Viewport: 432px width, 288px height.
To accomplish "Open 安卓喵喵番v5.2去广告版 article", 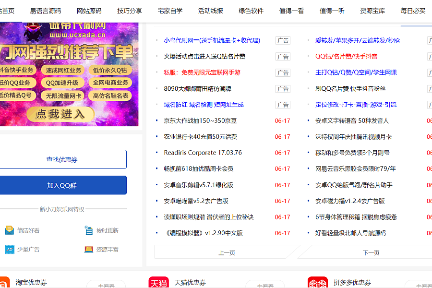I will click(x=196, y=201).
